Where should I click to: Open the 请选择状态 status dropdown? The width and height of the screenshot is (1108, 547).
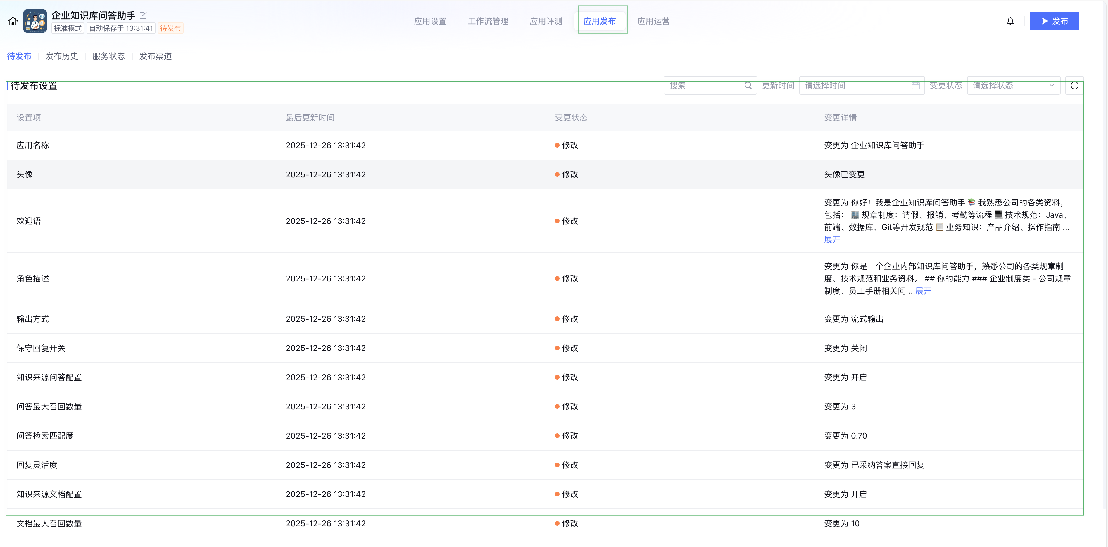click(x=1013, y=85)
